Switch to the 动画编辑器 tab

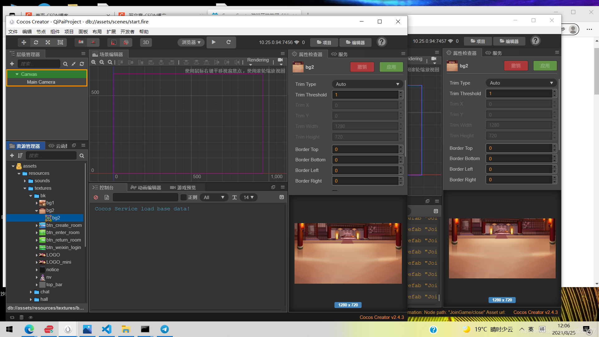click(x=146, y=188)
